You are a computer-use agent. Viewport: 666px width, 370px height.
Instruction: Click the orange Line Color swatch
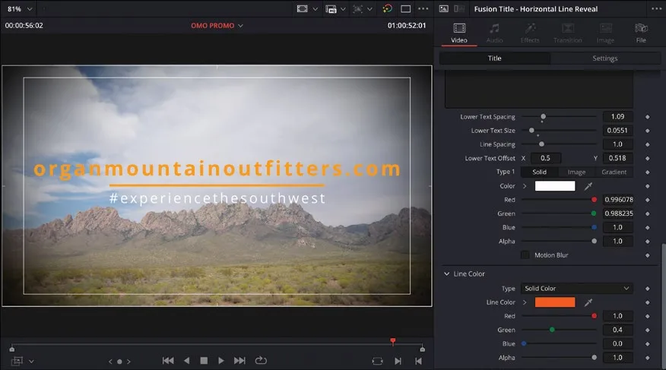555,302
